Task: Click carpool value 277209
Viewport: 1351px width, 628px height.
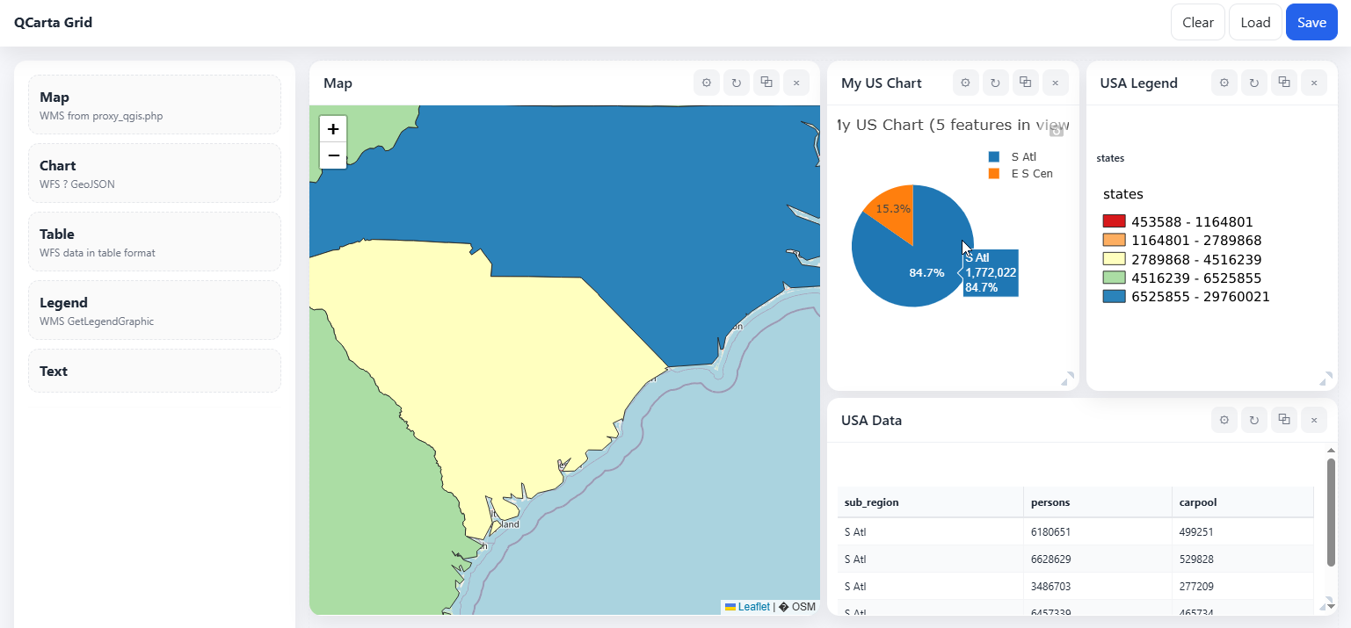Action: pyautogui.click(x=1196, y=586)
